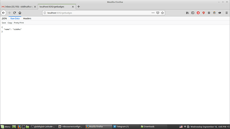Click the colorful face extension icon
The height and width of the screenshot is (129, 230).
point(214,13)
